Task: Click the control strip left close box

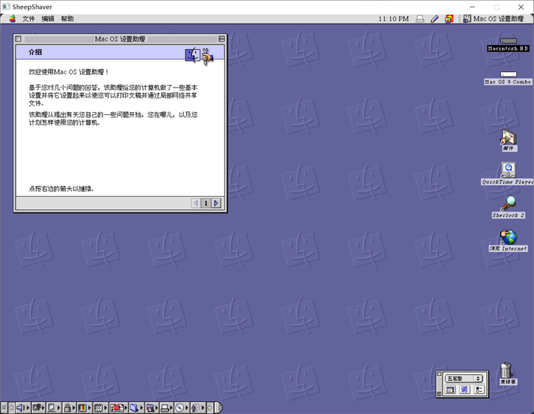Action: (4, 407)
